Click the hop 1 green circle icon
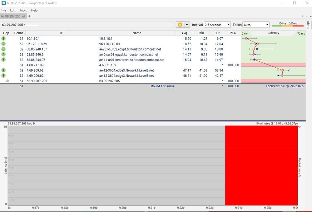 click(x=3, y=39)
